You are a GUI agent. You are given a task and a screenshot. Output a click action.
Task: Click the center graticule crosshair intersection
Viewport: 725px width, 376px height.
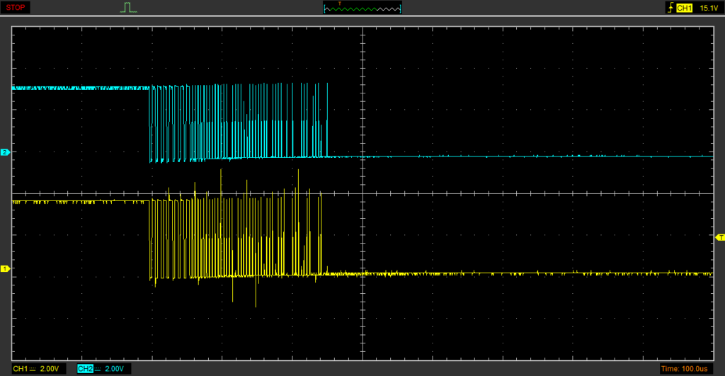(x=362, y=192)
